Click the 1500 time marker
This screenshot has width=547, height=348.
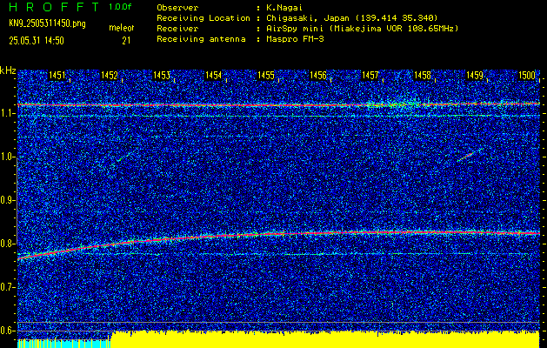(527, 75)
